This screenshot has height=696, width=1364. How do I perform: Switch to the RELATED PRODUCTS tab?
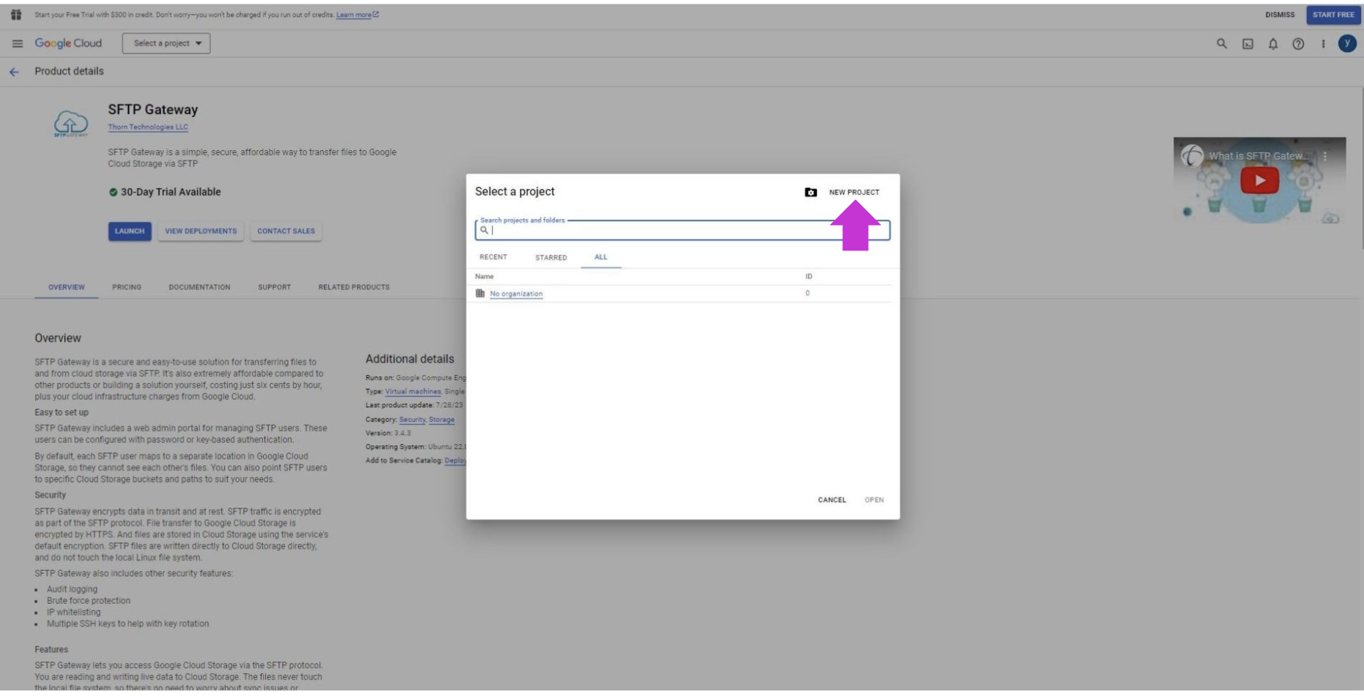(354, 287)
